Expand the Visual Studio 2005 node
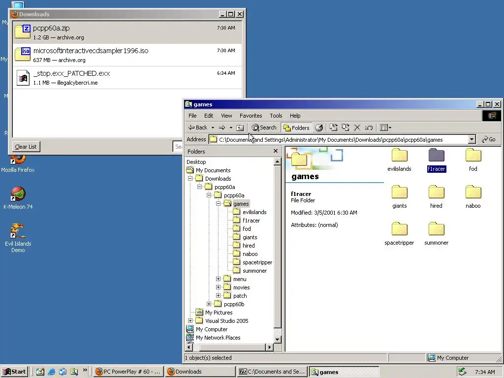Screen dimensions: 504x378 tap(190, 321)
